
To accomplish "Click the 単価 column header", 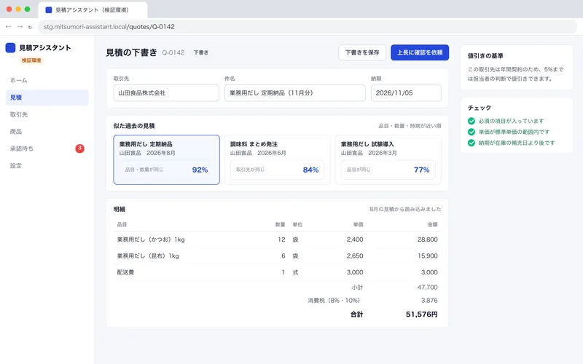I will click(x=358, y=224).
